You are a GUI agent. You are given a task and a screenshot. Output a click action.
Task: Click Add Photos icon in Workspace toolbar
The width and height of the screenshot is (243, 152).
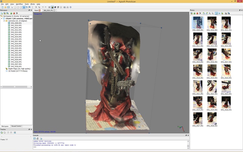coord(5,13)
